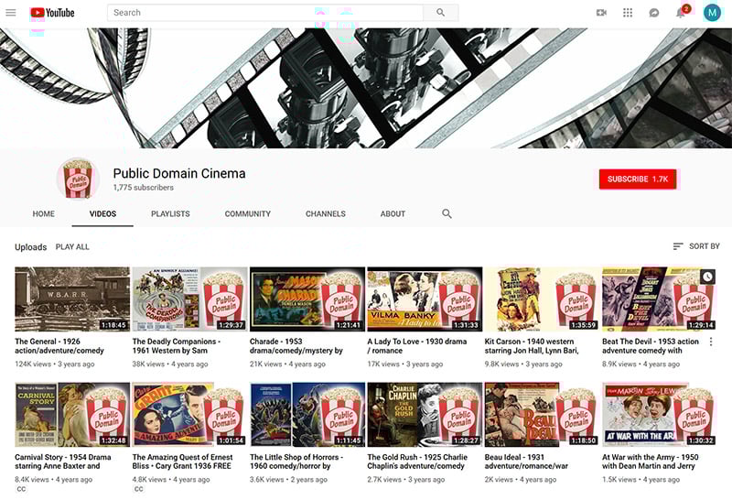This screenshot has width=732, height=500.
Task: Click title The Little Shop of Horrors
Action: point(296,462)
